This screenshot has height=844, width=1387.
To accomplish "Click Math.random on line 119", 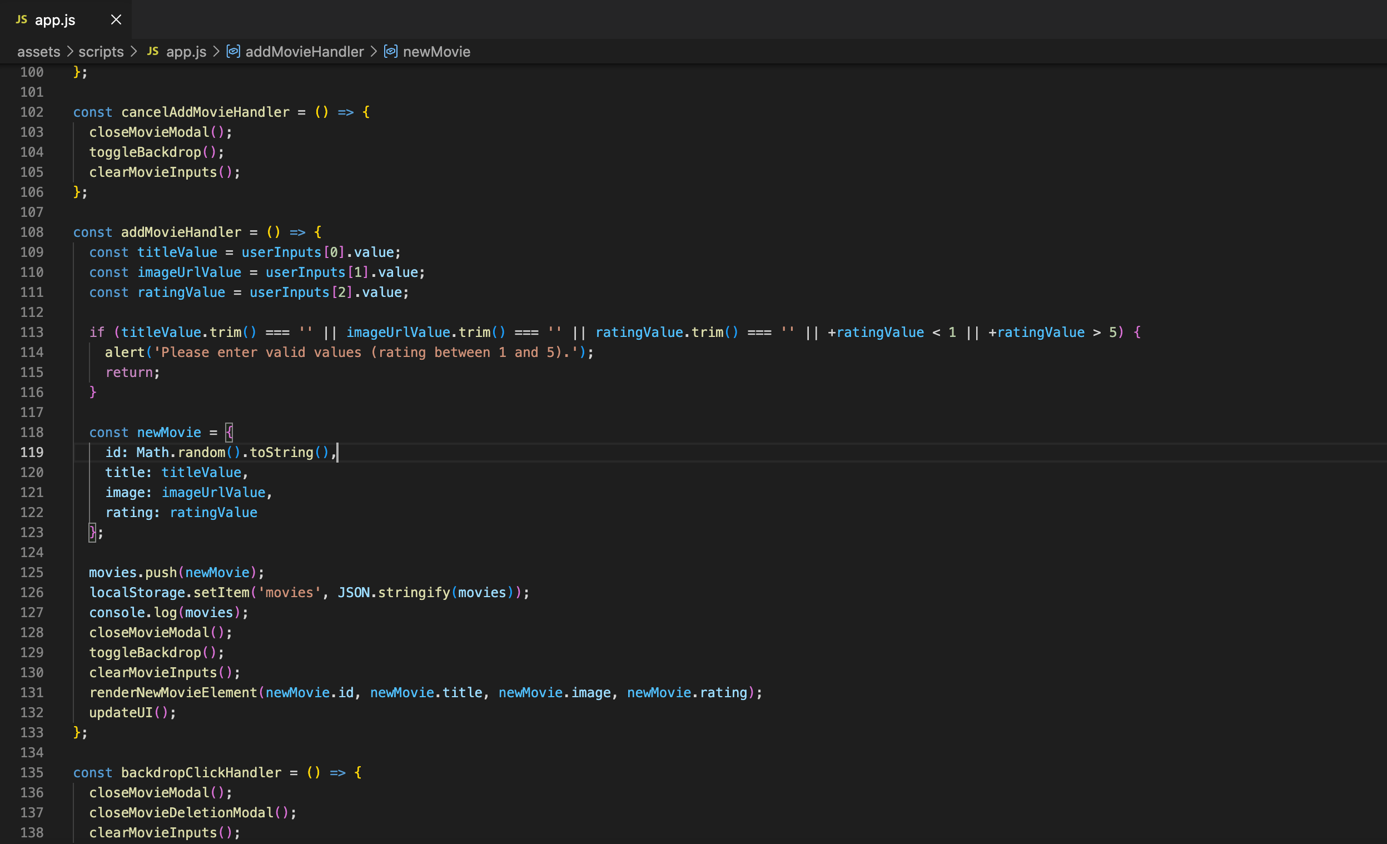I will click(181, 452).
